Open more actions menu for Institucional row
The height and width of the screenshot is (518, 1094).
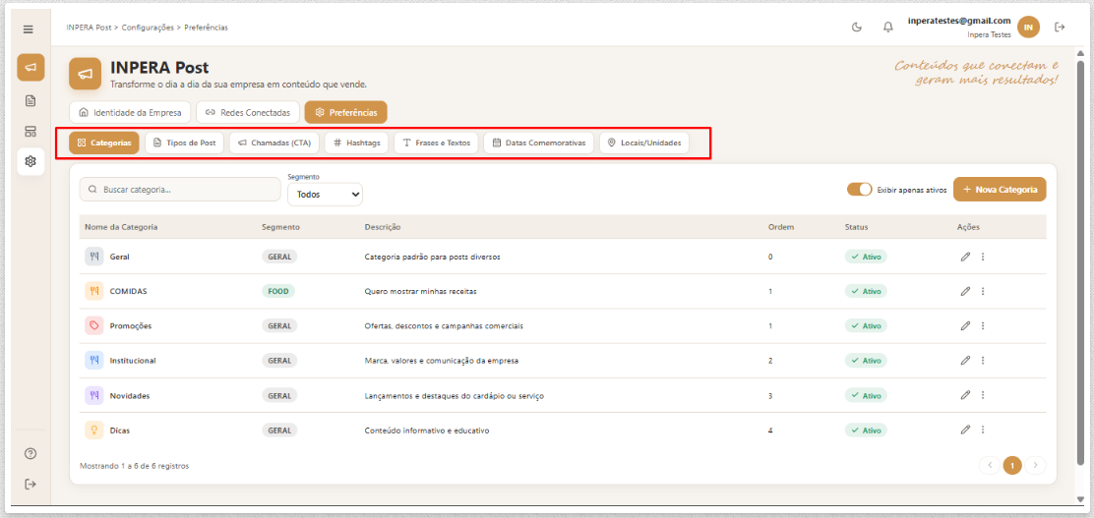click(983, 361)
